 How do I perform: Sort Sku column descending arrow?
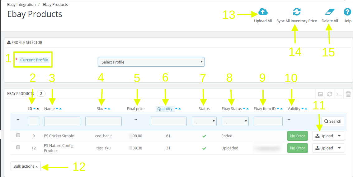(x=105, y=109)
